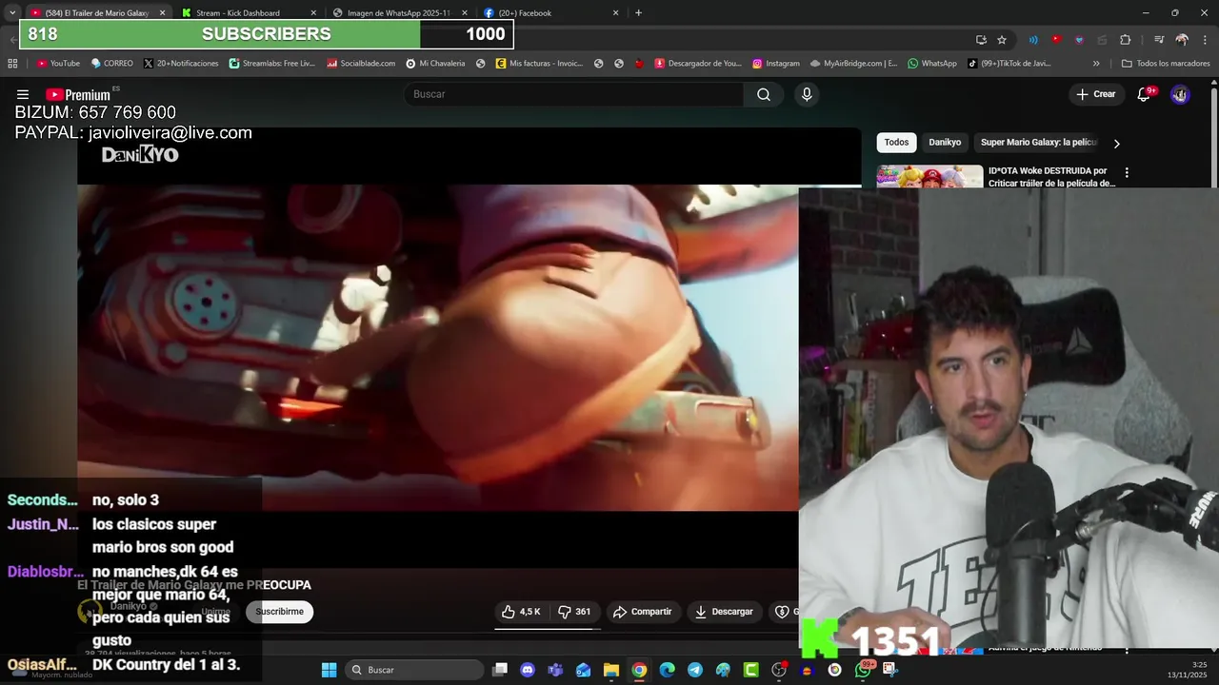Open the Mi Chavaleria bookmark
Viewport: 1219px width, 685px height.
(x=435, y=64)
